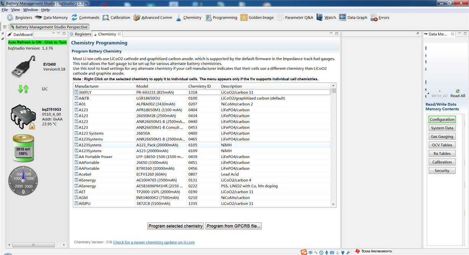Viewport: 469px width, 255px height.
Task: Click Program from GPCRB file button
Action: pos(234,226)
